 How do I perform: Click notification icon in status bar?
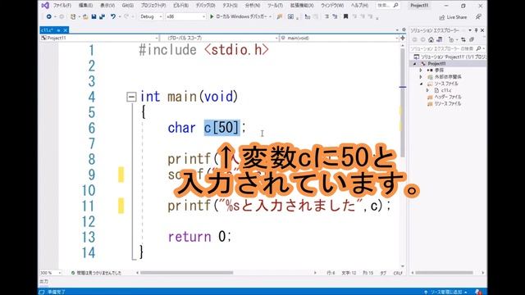pyautogui.click(x=478, y=292)
